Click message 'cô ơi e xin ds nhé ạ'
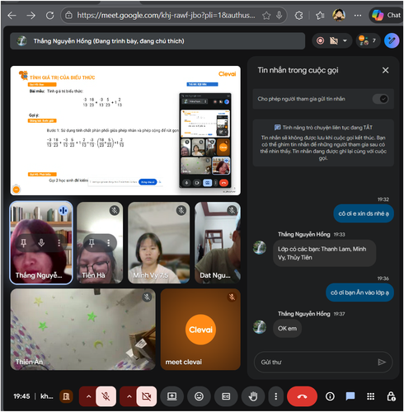 tap(364, 213)
